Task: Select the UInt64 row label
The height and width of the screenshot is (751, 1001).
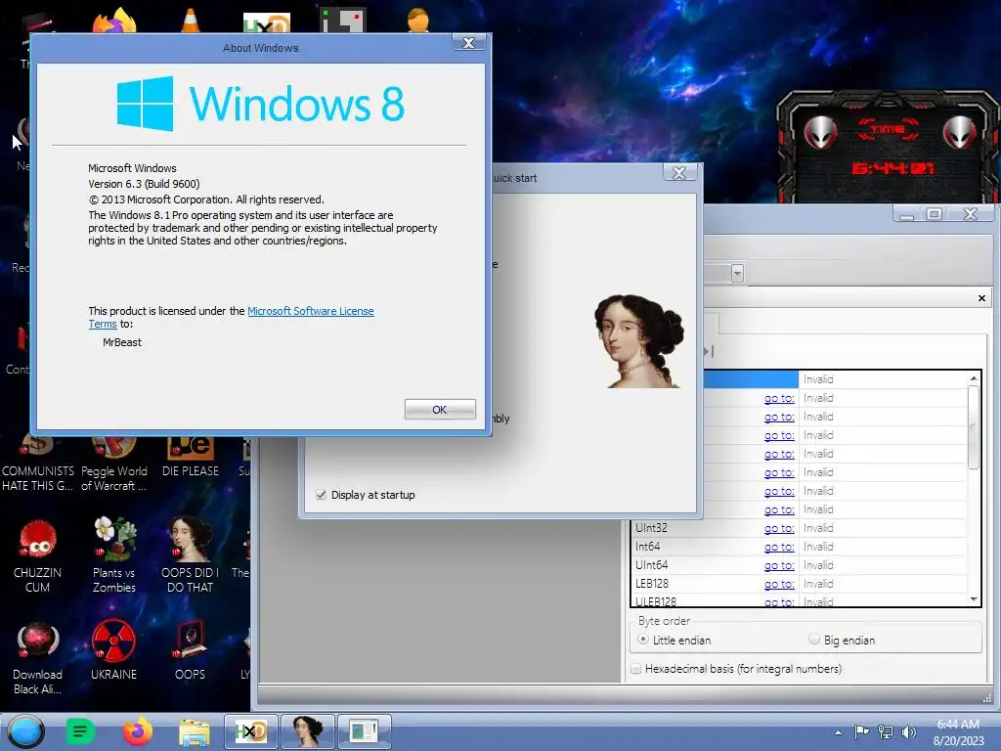Action: click(651, 565)
